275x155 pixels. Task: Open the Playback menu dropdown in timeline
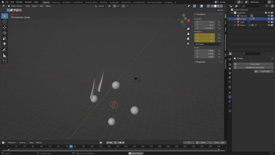tap(12, 143)
